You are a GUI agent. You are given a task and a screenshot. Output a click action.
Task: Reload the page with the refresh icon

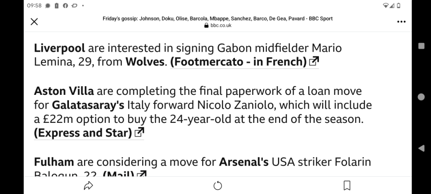click(218, 186)
